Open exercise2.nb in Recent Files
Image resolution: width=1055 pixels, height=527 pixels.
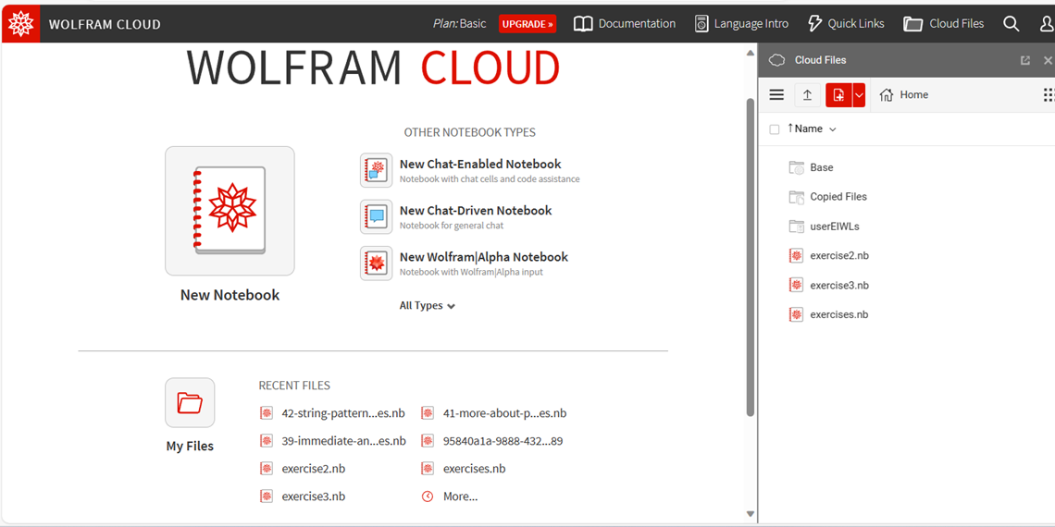(314, 469)
